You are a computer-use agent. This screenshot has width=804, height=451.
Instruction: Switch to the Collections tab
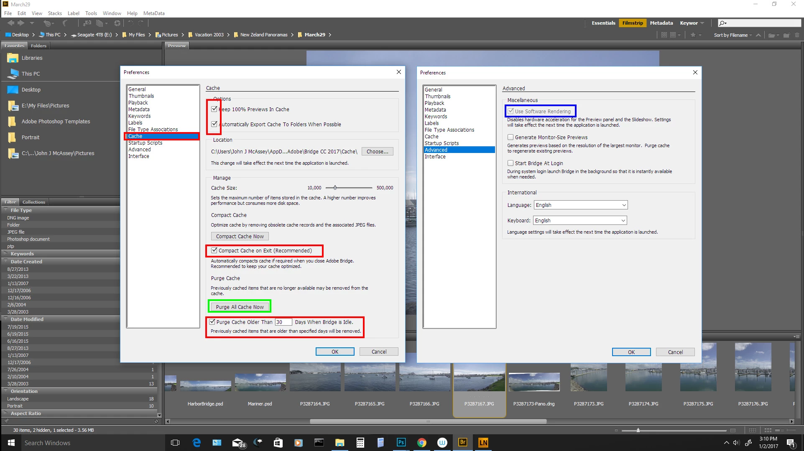(33, 202)
